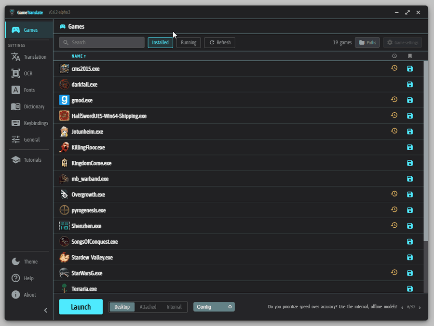The height and width of the screenshot is (326, 434).
Task: Click the history icon for HalfSwordUE5-Win64-Shipping.exe
Action: point(394,115)
